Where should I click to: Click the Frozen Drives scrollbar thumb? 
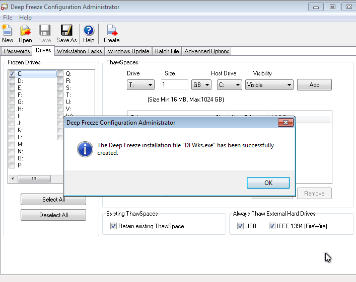point(34,178)
